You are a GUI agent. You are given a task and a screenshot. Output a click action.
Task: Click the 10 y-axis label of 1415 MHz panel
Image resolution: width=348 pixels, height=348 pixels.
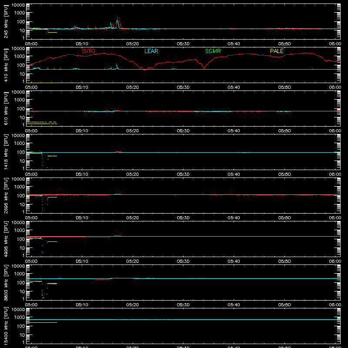(x=22, y=161)
